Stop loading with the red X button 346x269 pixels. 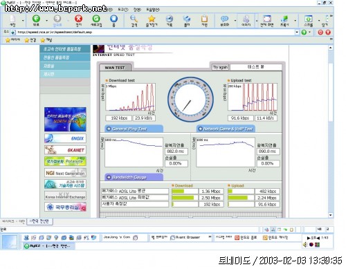pos(78,19)
